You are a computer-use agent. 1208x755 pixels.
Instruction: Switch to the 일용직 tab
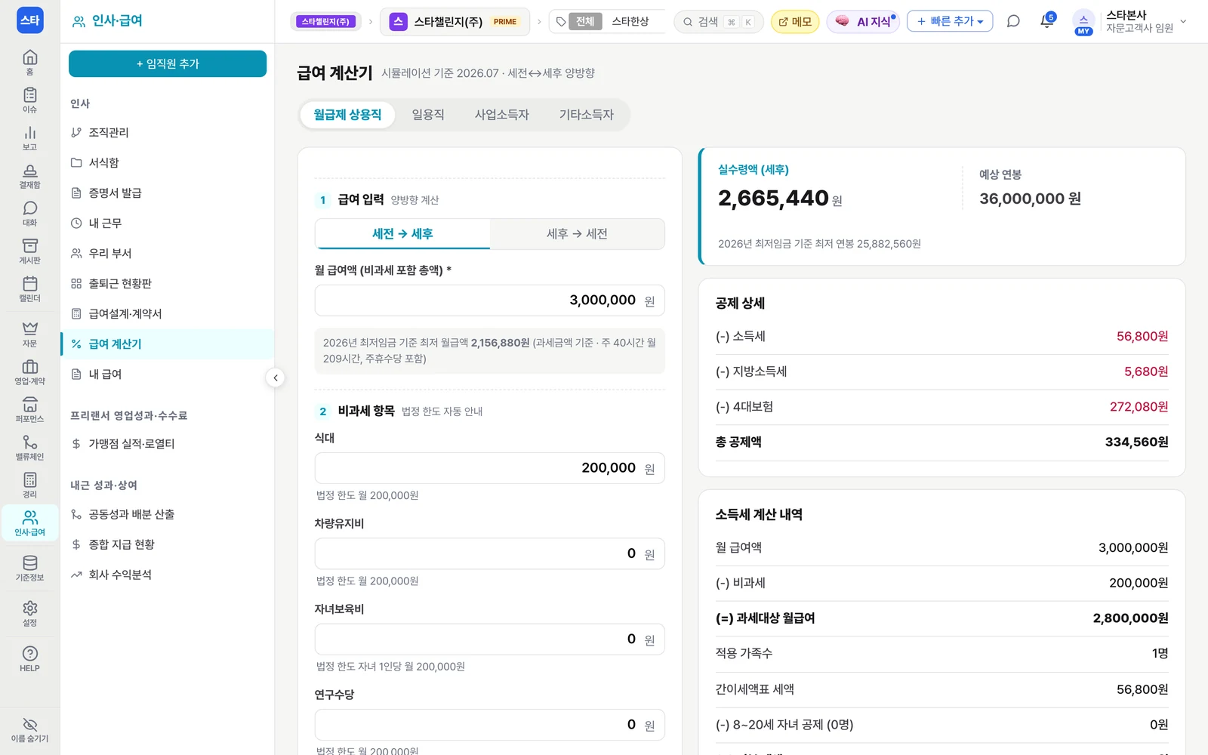click(428, 115)
